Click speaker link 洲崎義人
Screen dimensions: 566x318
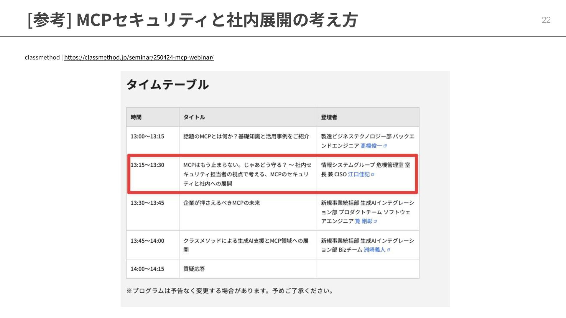[x=374, y=250]
